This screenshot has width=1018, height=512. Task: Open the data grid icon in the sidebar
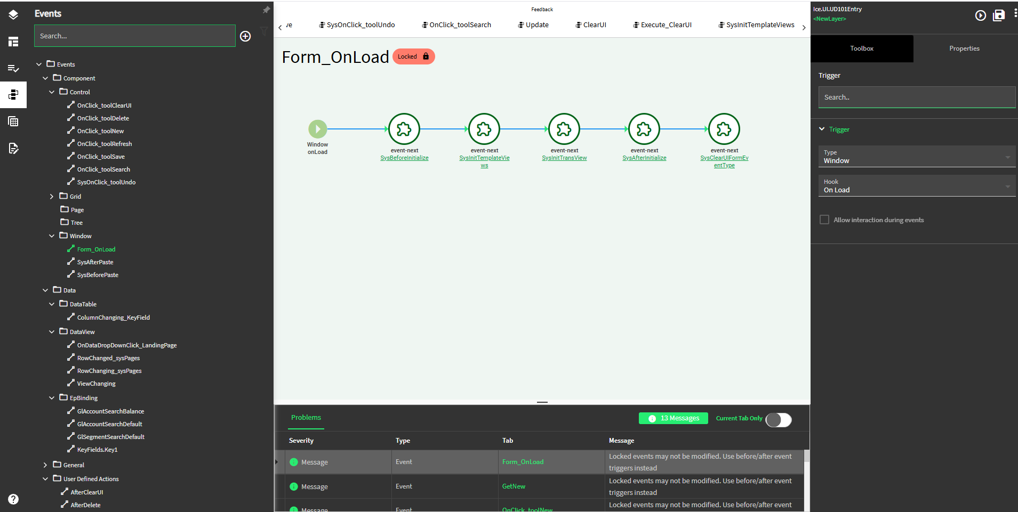pyautogui.click(x=13, y=121)
